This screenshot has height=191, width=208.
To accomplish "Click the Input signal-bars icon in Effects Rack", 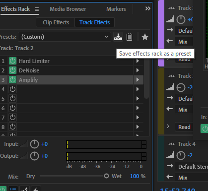I will pos(24,144).
